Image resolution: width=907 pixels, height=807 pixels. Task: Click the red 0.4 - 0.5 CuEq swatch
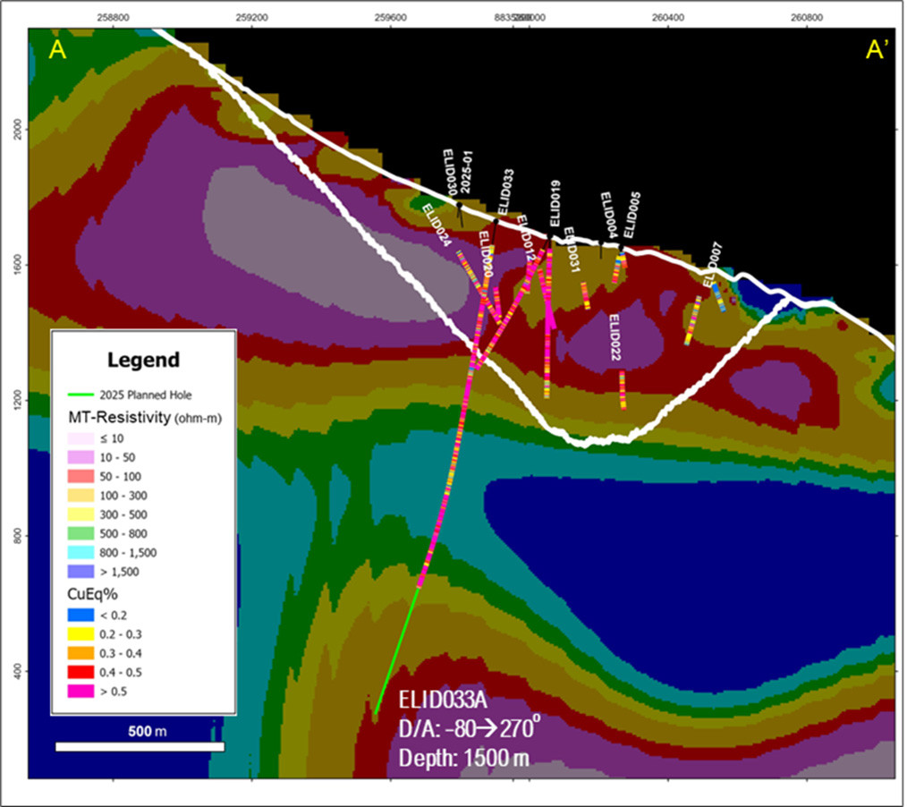coord(81,672)
